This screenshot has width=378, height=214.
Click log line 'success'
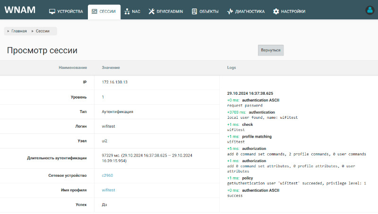[x=235, y=196]
